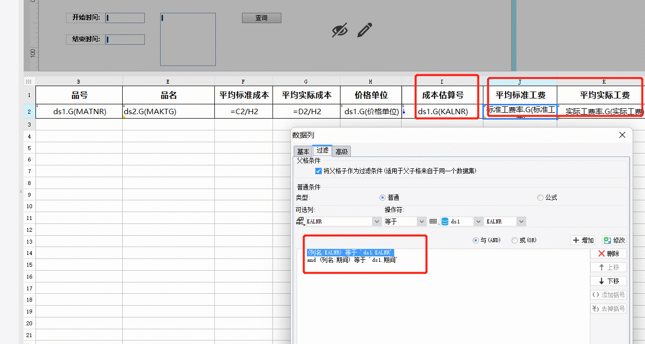This screenshot has width=645, height=344.
Task: Select column header I
Action: (442, 82)
